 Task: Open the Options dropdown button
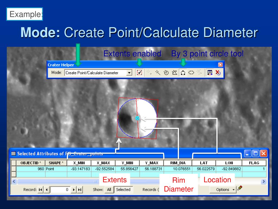coord(223,190)
